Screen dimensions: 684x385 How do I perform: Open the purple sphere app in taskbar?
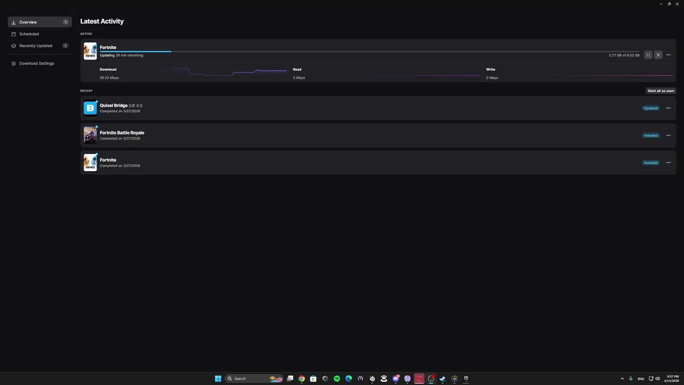tap(407, 379)
